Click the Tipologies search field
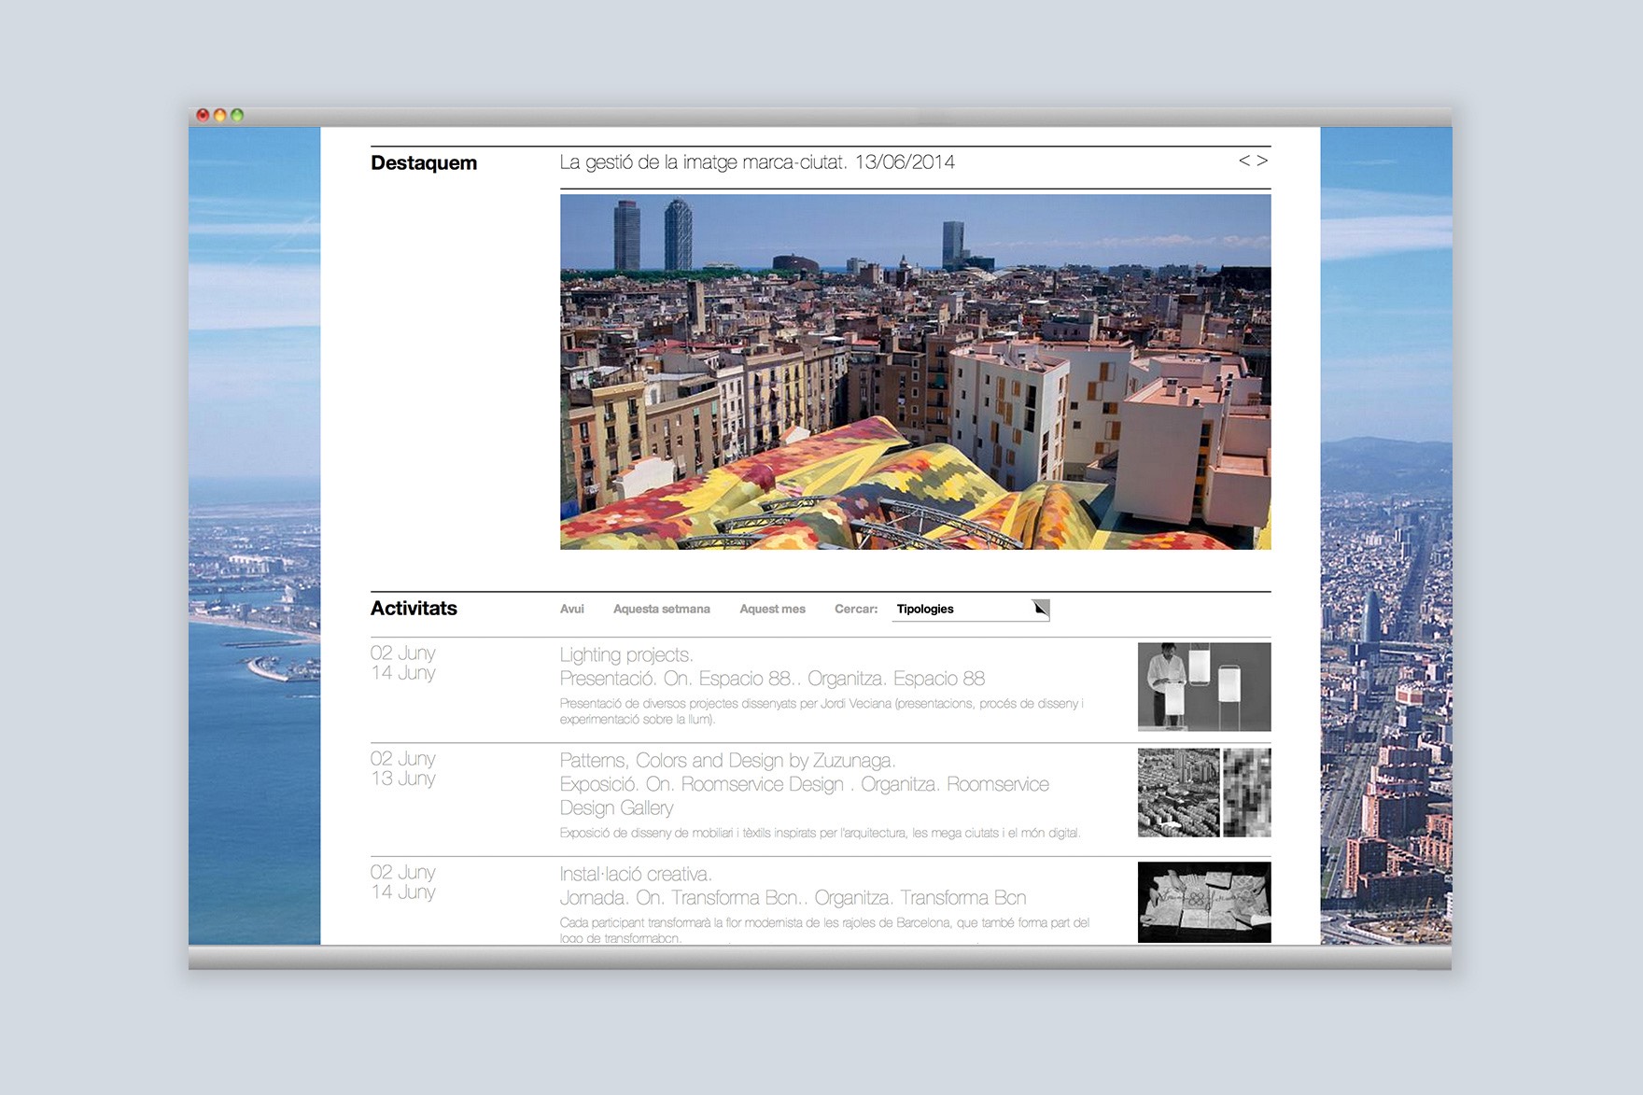The image size is (1643, 1095). (971, 610)
